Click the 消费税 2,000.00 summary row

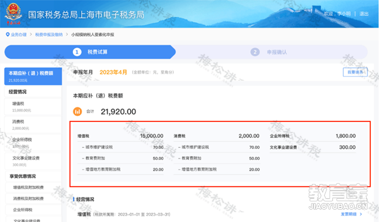point(217,136)
